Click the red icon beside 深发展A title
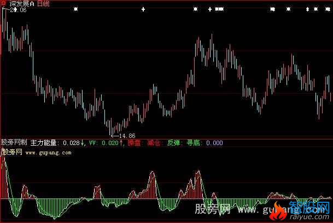This screenshot has width=333, height=223. click(x=3, y=3)
